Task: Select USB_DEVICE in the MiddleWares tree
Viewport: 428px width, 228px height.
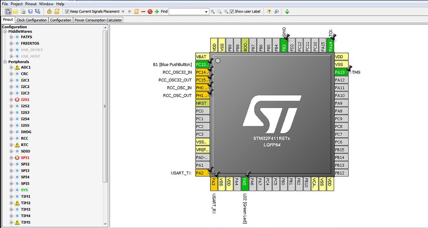Action: pos(32,50)
